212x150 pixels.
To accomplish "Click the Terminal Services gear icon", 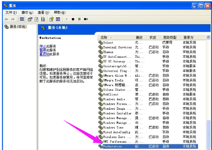I will (x=100, y=47).
